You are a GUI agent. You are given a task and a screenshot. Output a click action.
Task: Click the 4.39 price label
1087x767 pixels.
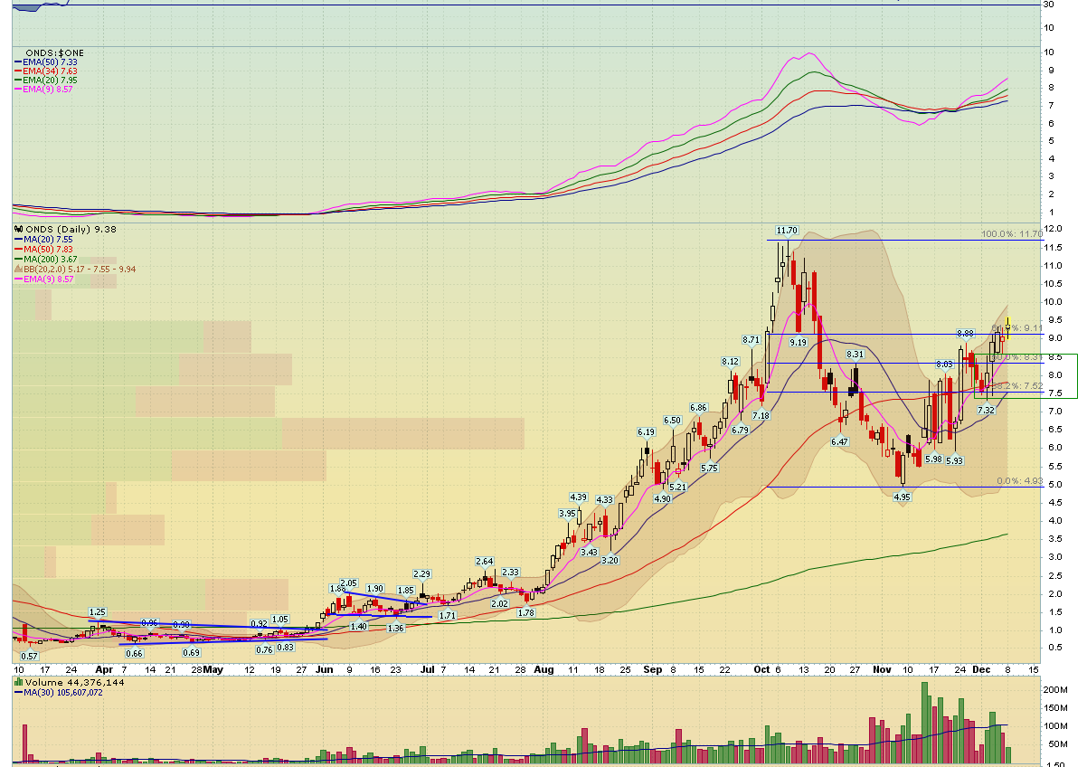[x=579, y=497]
